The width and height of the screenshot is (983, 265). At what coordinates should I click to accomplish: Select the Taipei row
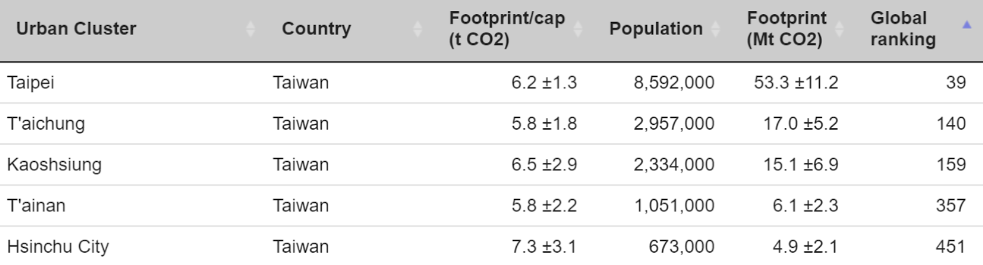point(491,82)
